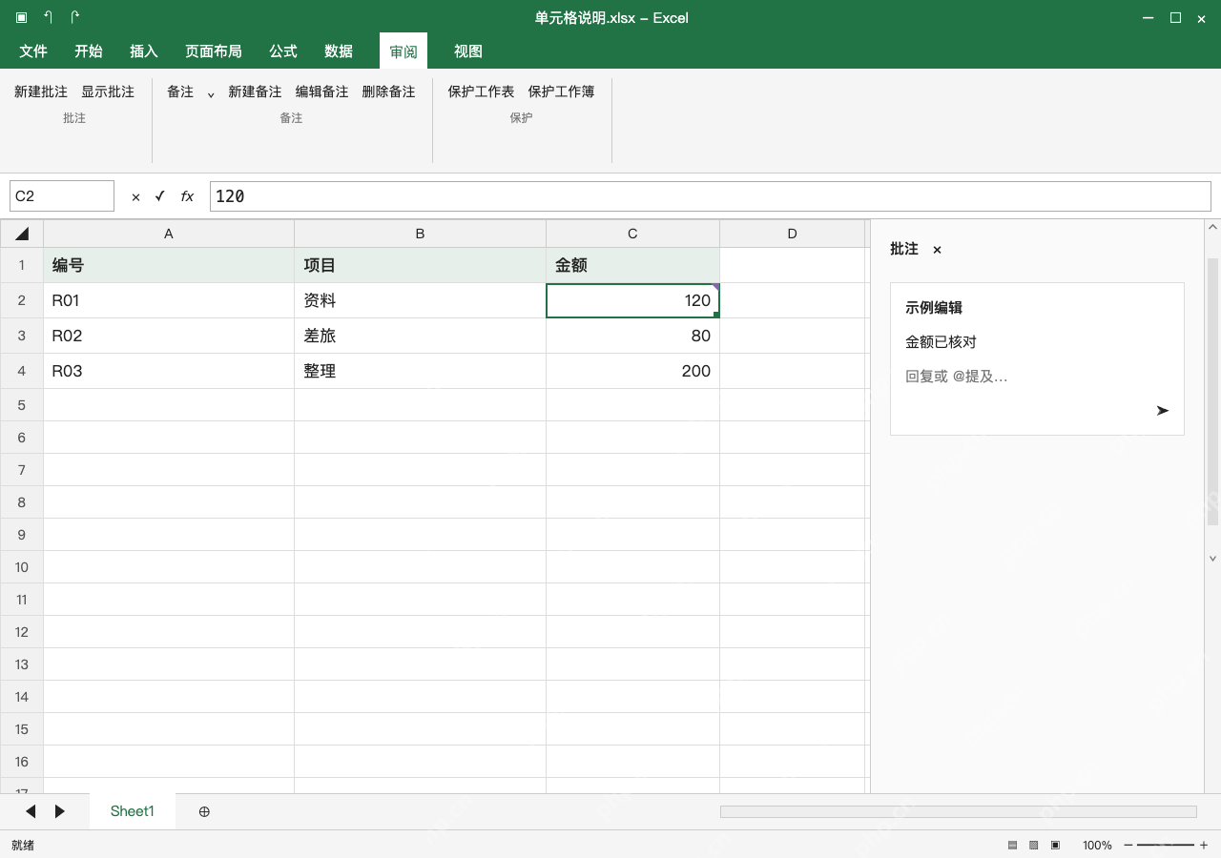Click the formula bar showing 120

tap(710, 196)
